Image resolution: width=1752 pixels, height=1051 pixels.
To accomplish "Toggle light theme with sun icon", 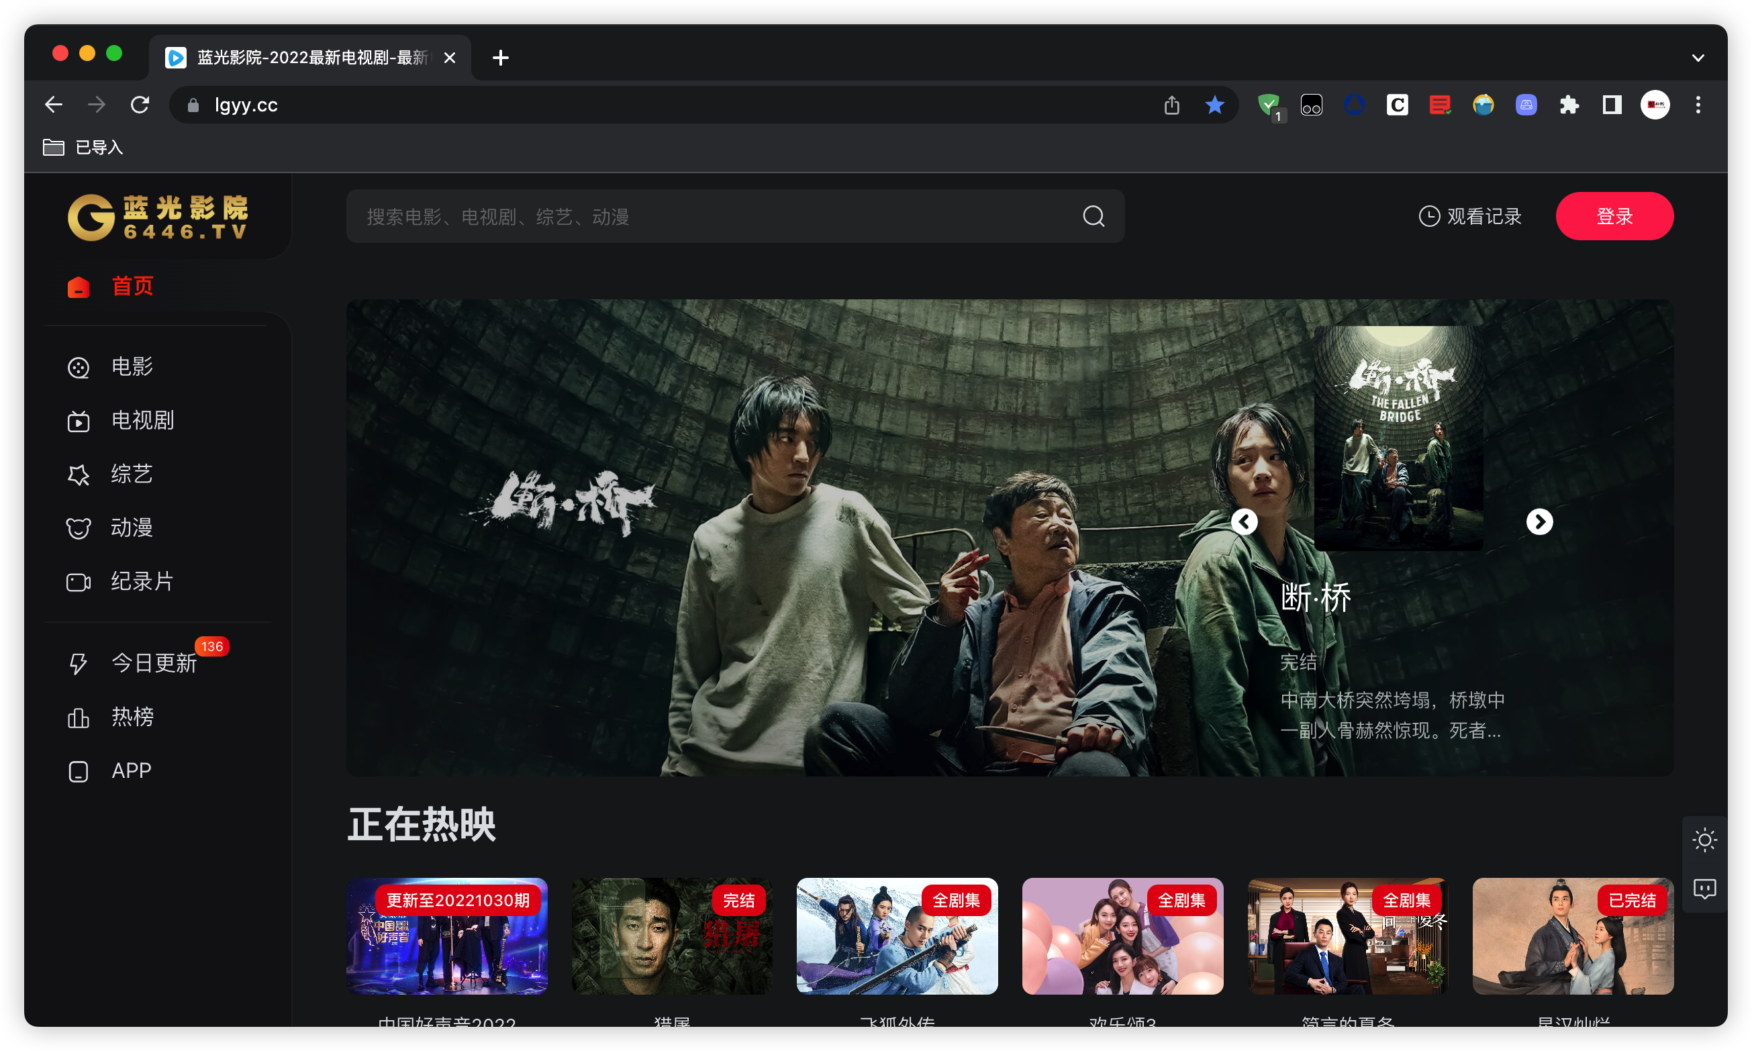I will [1704, 841].
